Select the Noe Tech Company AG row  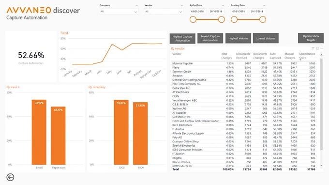pos(244,84)
